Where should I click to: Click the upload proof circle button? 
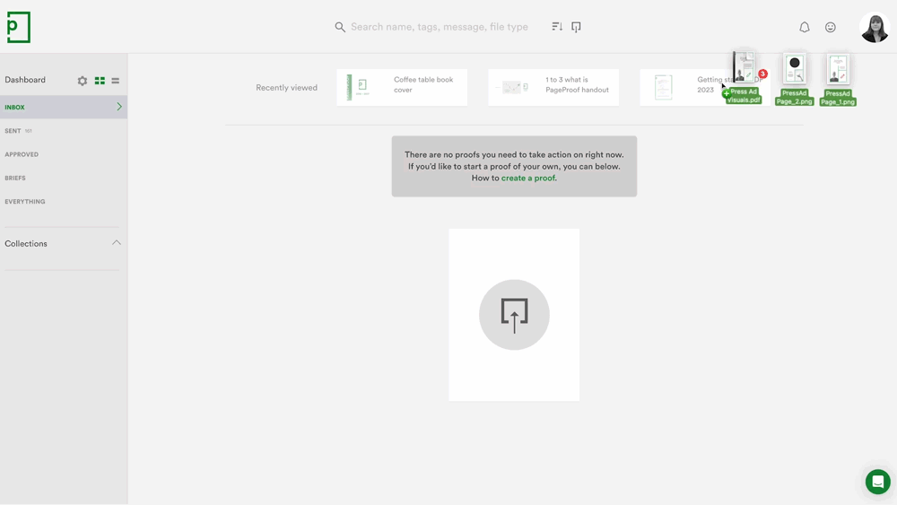(514, 315)
